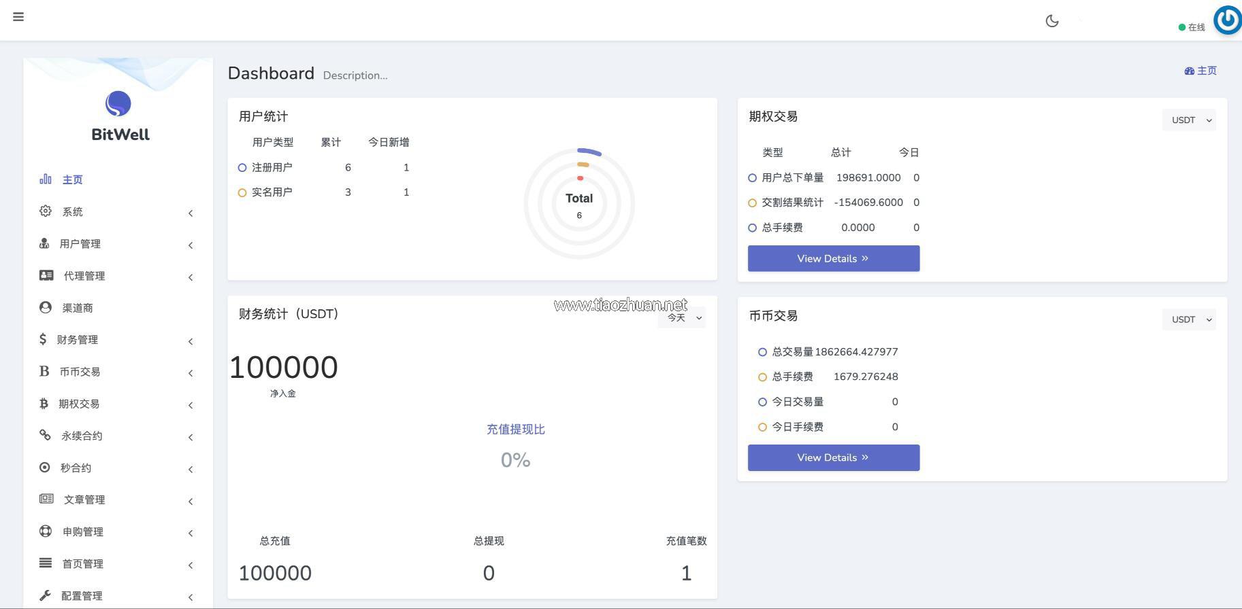Expand the 系统 chevron
The image size is (1242, 609).
click(191, 213)
